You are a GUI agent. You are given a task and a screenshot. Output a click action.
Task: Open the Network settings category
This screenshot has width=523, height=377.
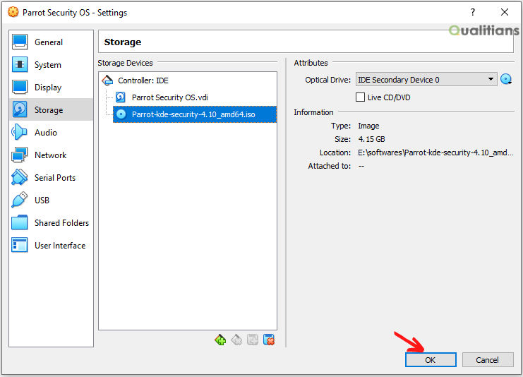click(51, 155)
